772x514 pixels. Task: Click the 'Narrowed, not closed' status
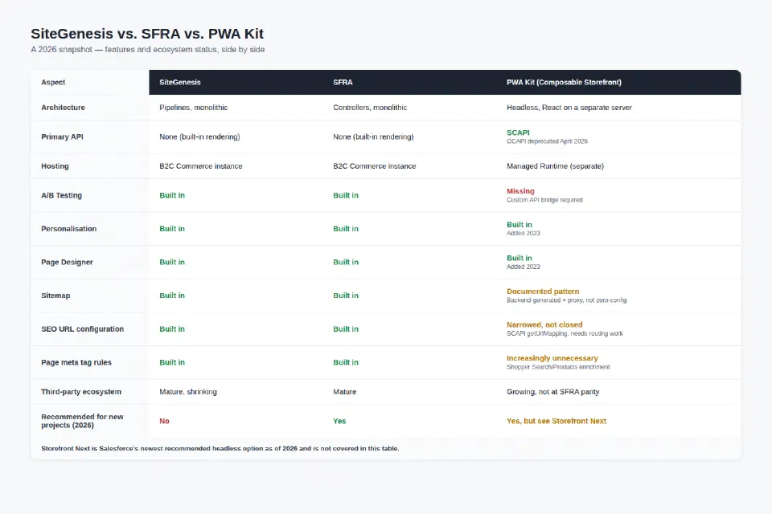pos(544,324)
